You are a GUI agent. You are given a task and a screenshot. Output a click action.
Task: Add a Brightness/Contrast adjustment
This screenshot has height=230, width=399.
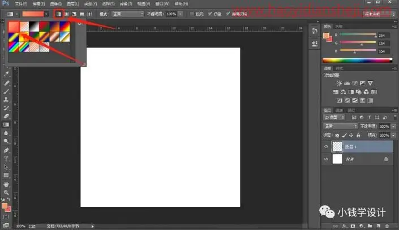339,84
